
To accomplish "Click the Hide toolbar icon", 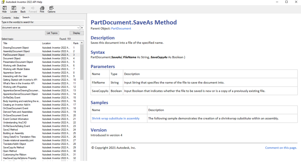I will tap(4, 9).
